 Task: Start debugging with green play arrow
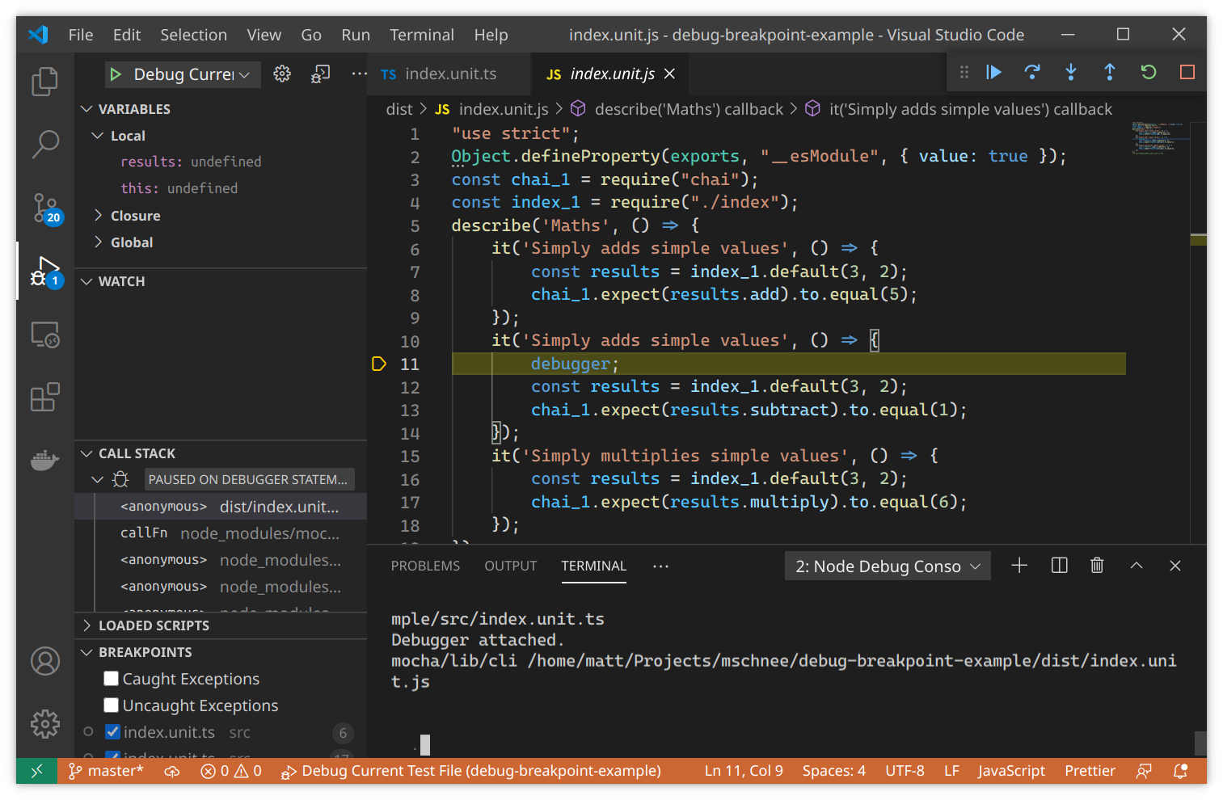116,74
